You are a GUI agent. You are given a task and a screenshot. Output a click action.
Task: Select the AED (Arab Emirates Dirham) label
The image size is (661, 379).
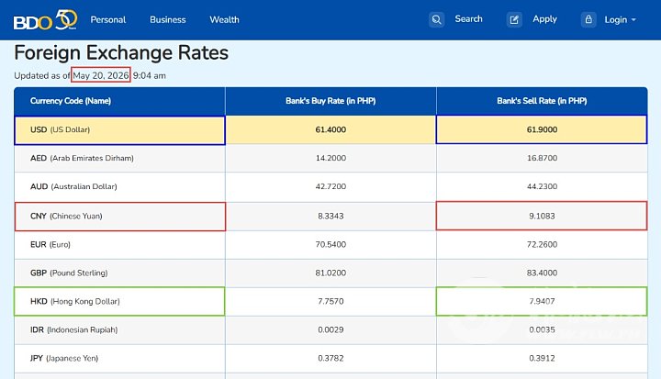click(82, 158)
